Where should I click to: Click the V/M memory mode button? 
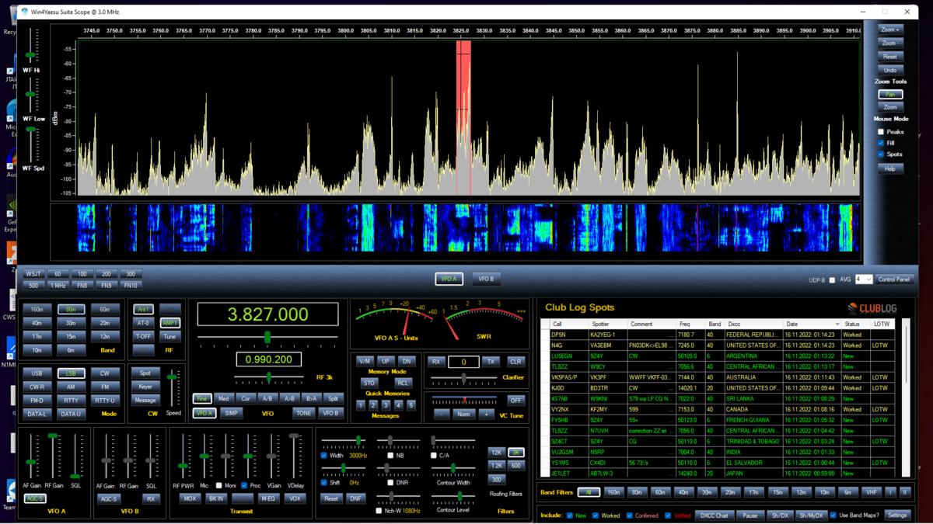[365, 362]
